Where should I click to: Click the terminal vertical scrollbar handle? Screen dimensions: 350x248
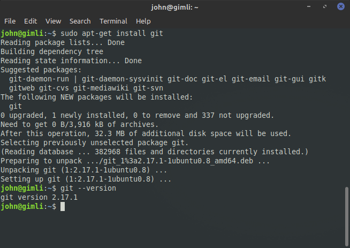click(346, 216)
